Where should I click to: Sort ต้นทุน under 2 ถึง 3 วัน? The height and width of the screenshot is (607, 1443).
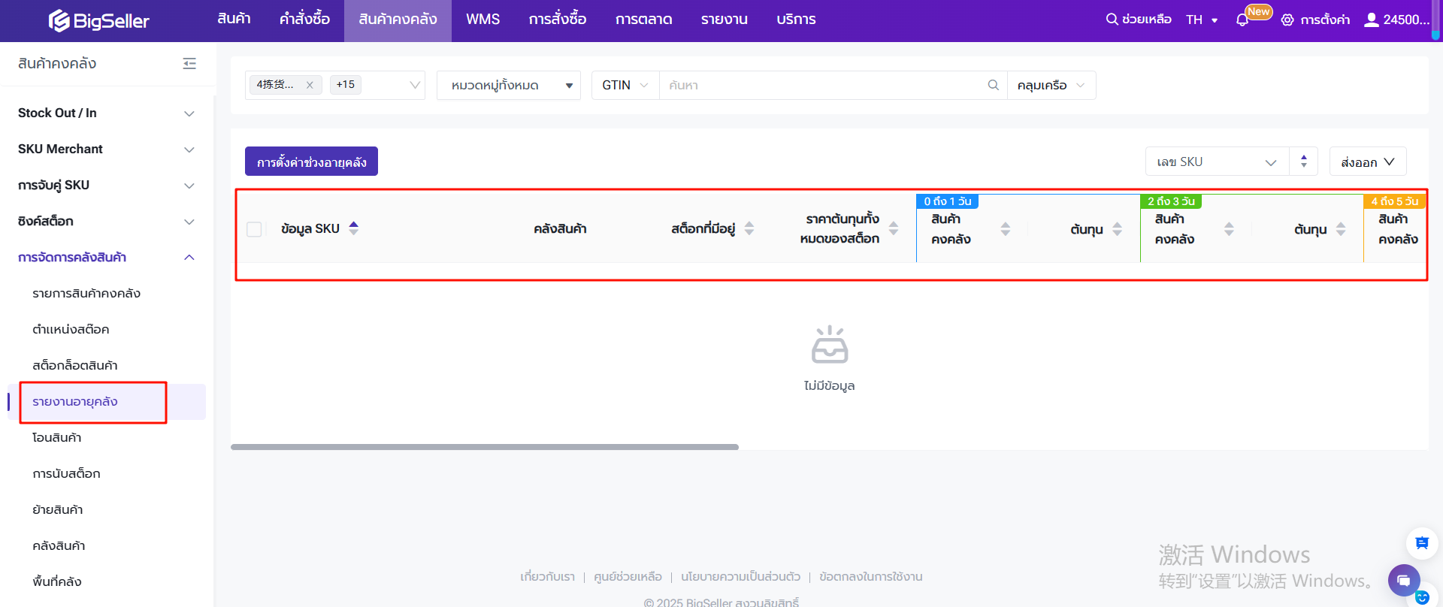point(1341,229)
